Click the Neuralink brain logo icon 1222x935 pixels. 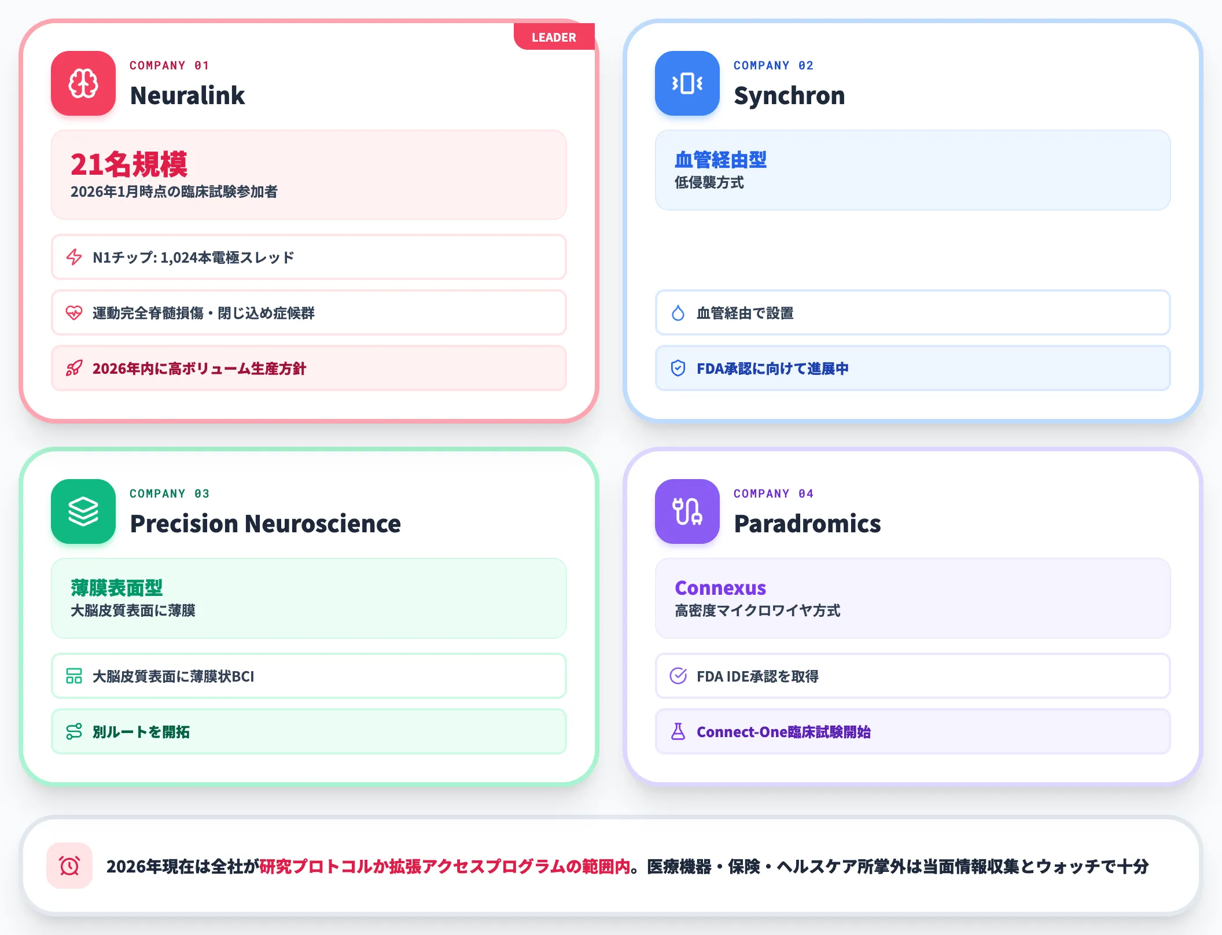[83, 83]
